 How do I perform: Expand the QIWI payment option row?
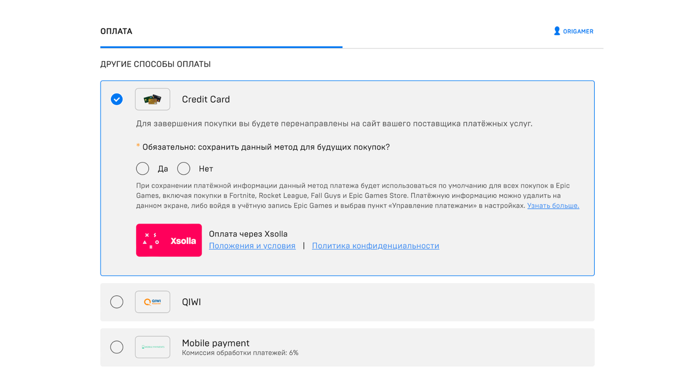coord(375,302)
